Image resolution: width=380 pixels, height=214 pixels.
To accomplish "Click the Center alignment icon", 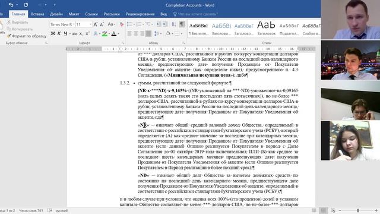I will pyautogui.click(x=136, y=34).
